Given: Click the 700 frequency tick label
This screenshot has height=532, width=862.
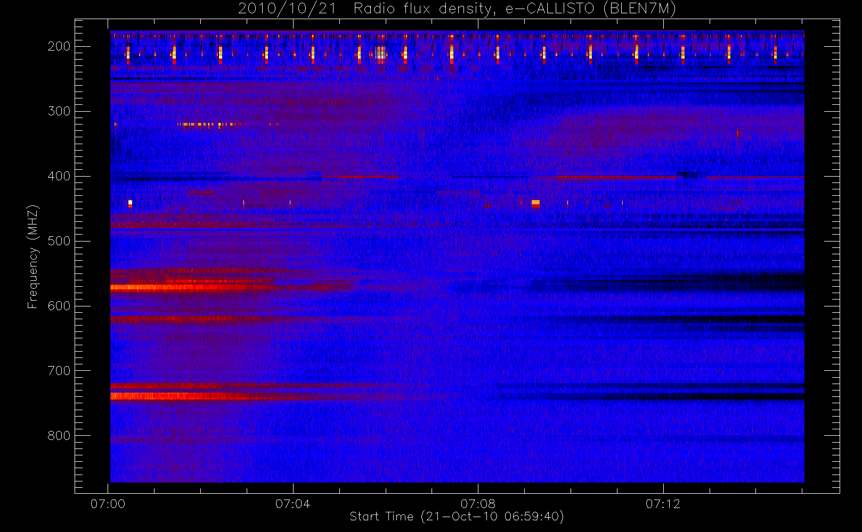Looking at the screenshot, I should (x=59, y=371).
